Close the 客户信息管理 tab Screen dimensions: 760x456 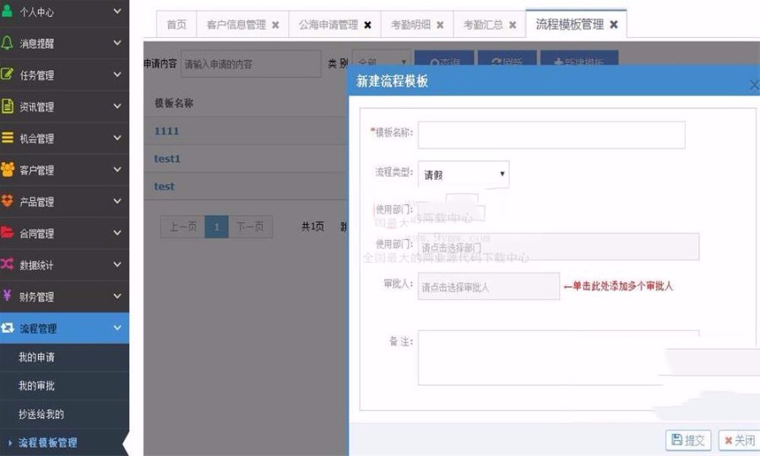coord(275,25)
